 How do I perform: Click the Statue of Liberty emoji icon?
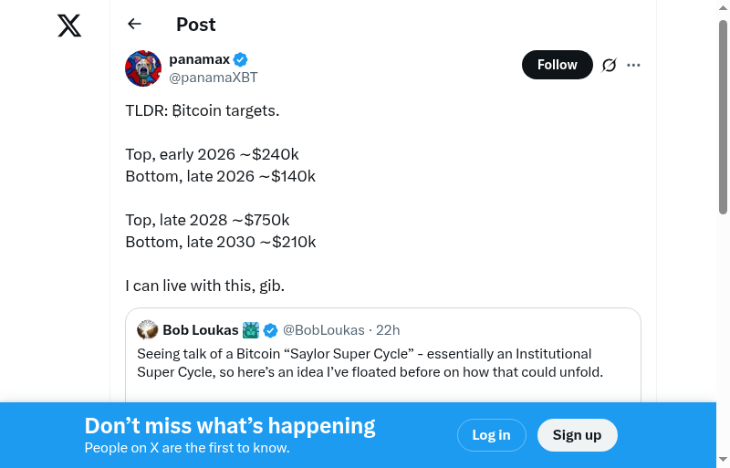[251, 330]
